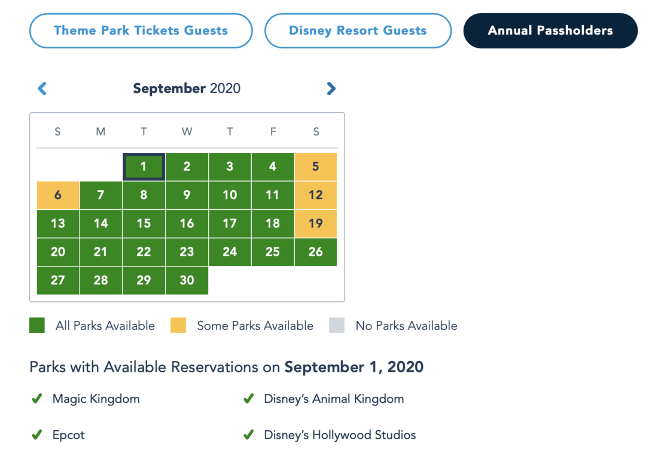The height and width of the screenshot is (459, 649).
Task: Select September 5 on the calendar
Action: (x=315, y=167)
